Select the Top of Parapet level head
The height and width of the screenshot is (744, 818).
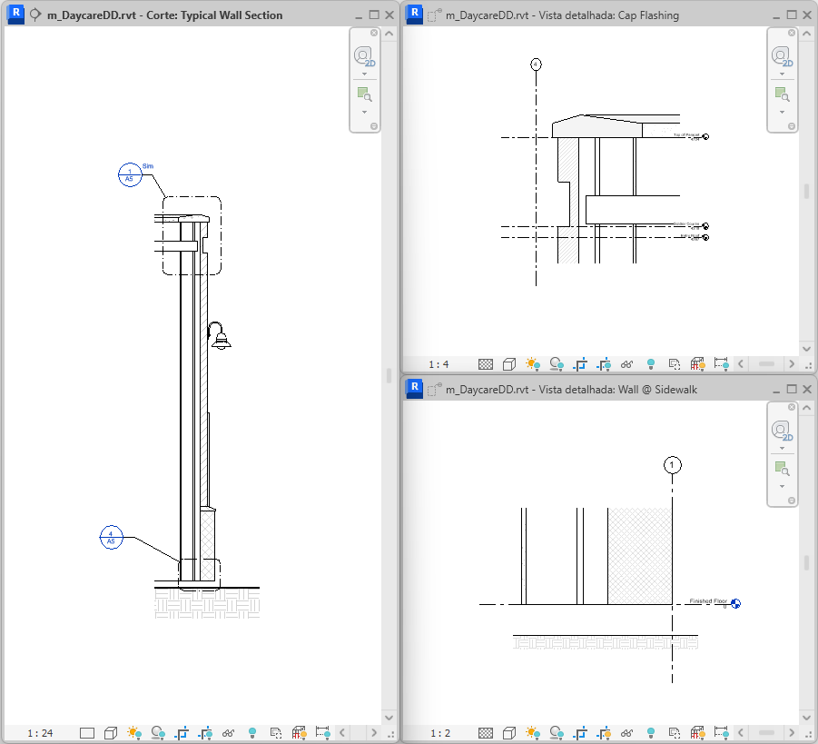tap(705, 137)
